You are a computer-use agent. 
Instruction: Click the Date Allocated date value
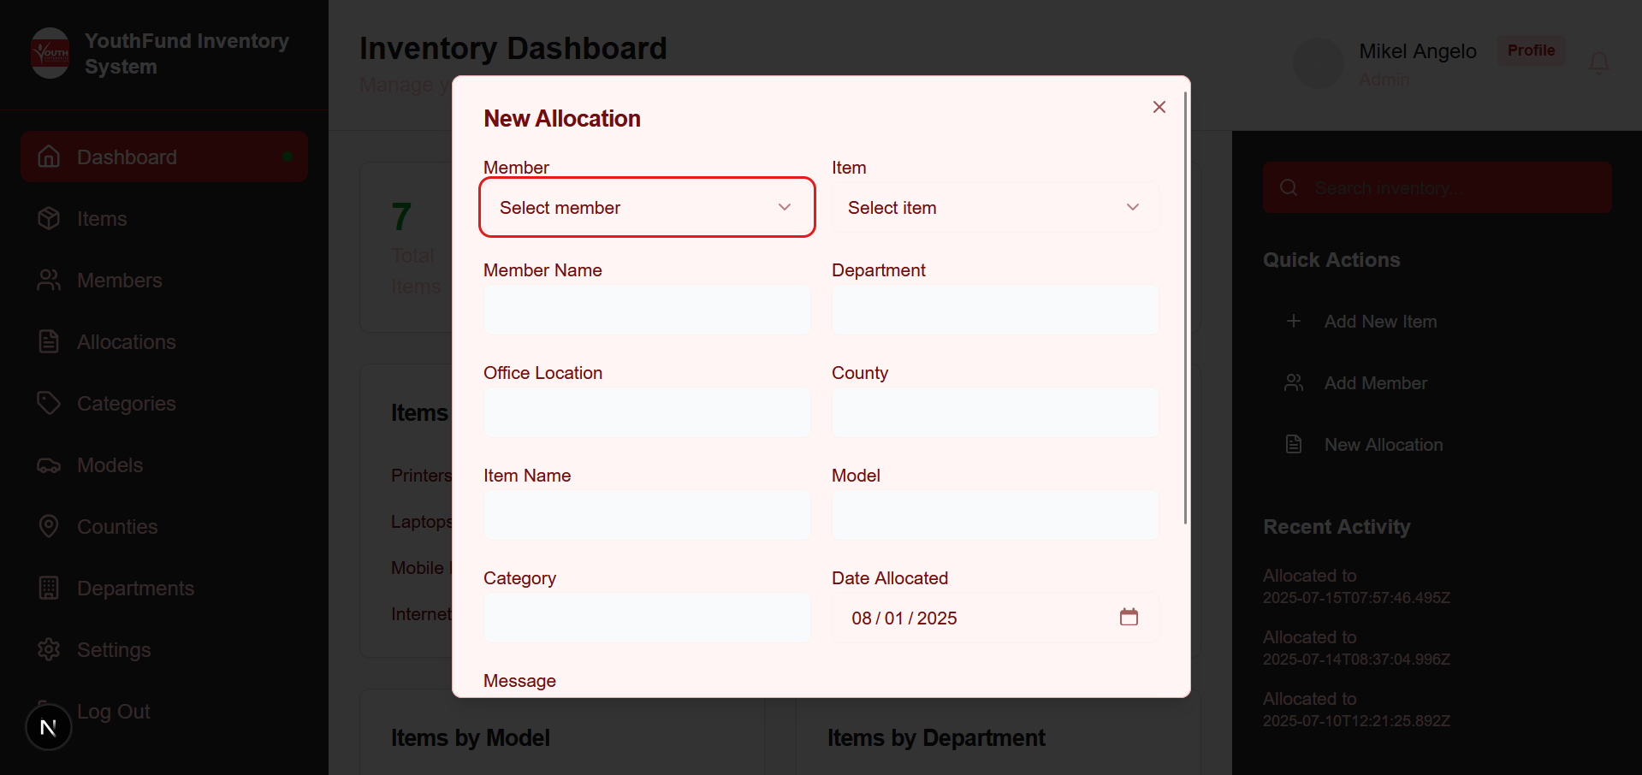tap(904, 618)
